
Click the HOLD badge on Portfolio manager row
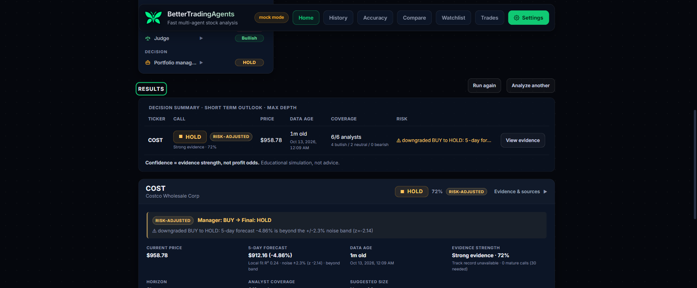[249, 62]
